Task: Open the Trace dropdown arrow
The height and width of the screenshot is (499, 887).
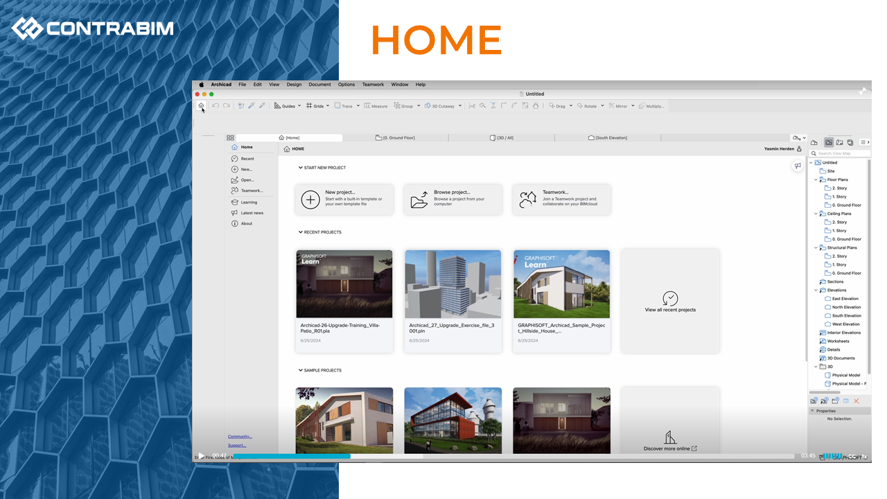Action: pos(358,106)
